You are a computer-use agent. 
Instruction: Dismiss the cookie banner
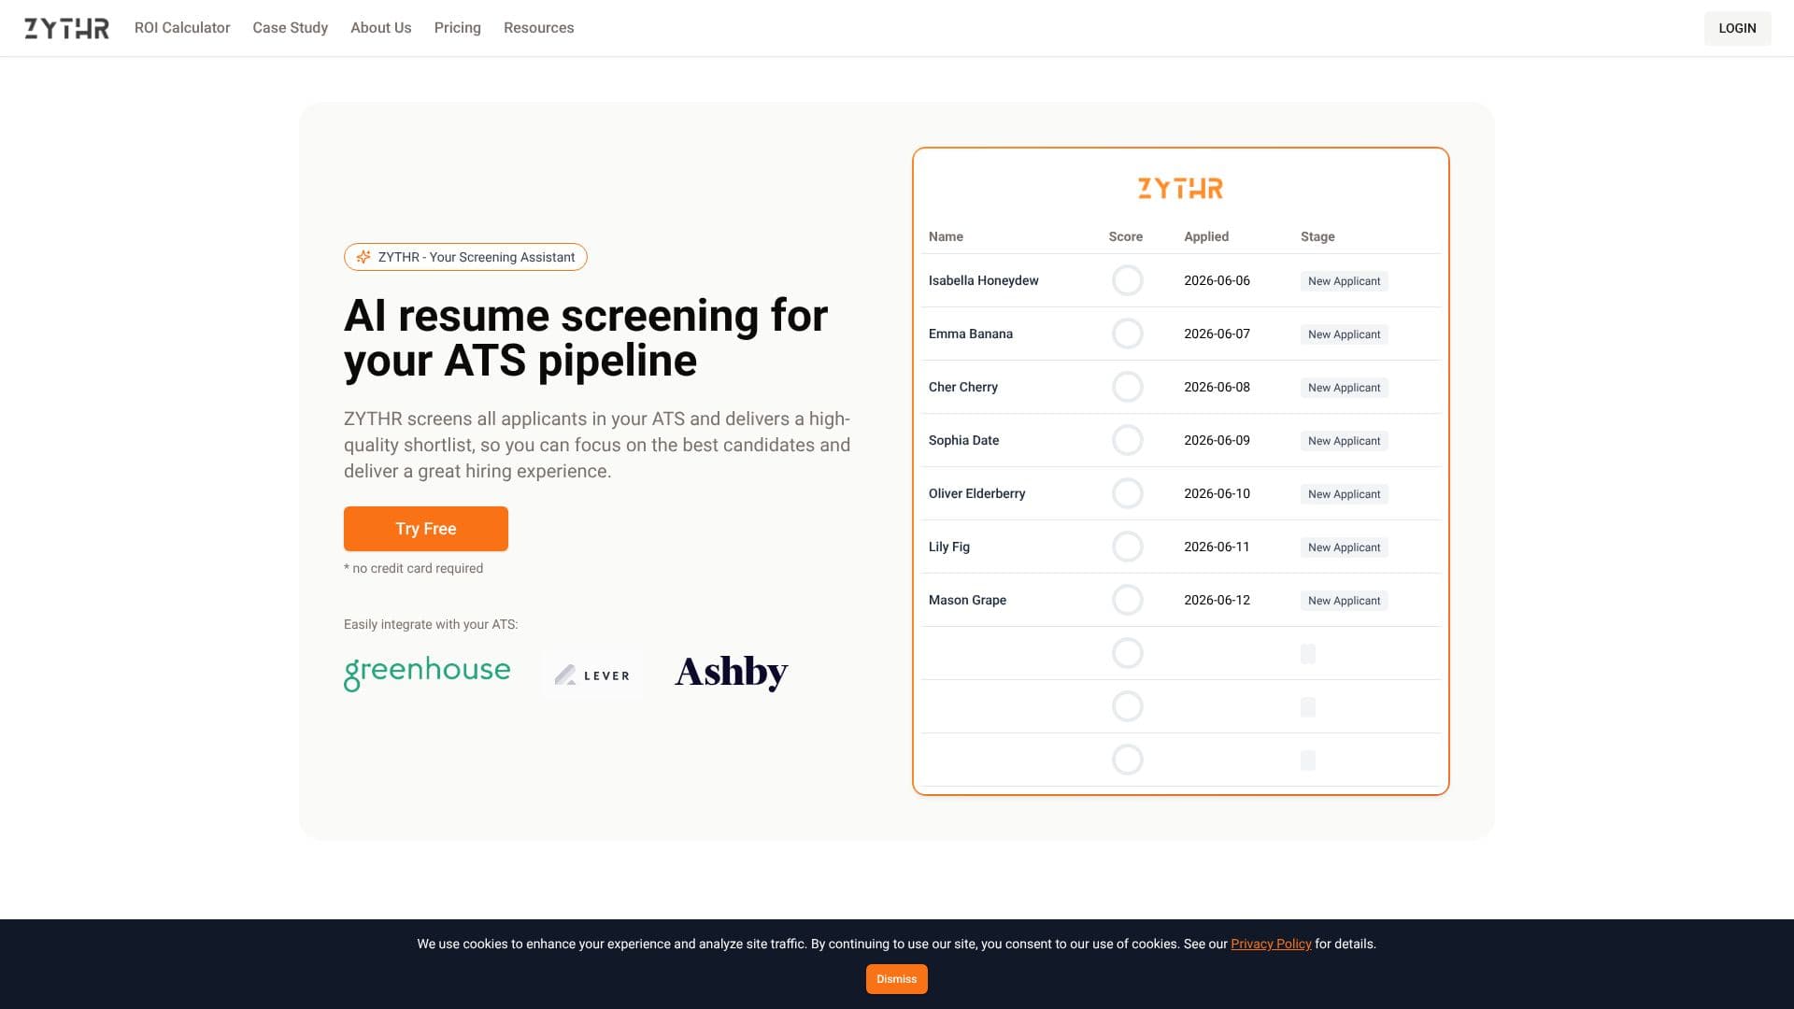pos(897,979)
